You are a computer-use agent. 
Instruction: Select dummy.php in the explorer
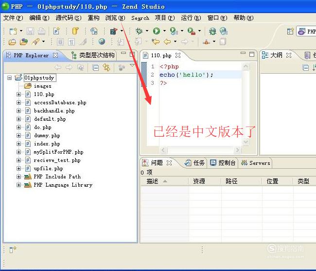[47, 136]
